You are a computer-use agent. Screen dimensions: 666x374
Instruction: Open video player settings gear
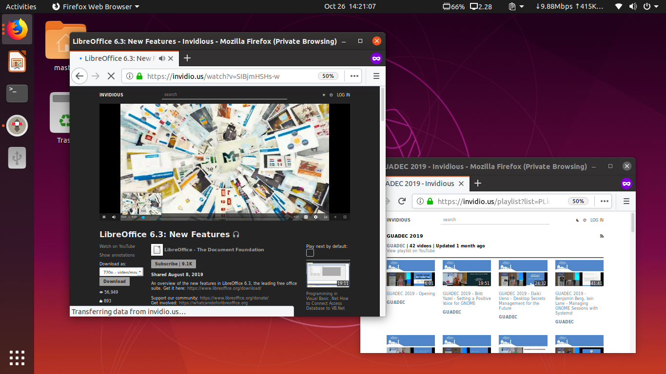point(315,217)
